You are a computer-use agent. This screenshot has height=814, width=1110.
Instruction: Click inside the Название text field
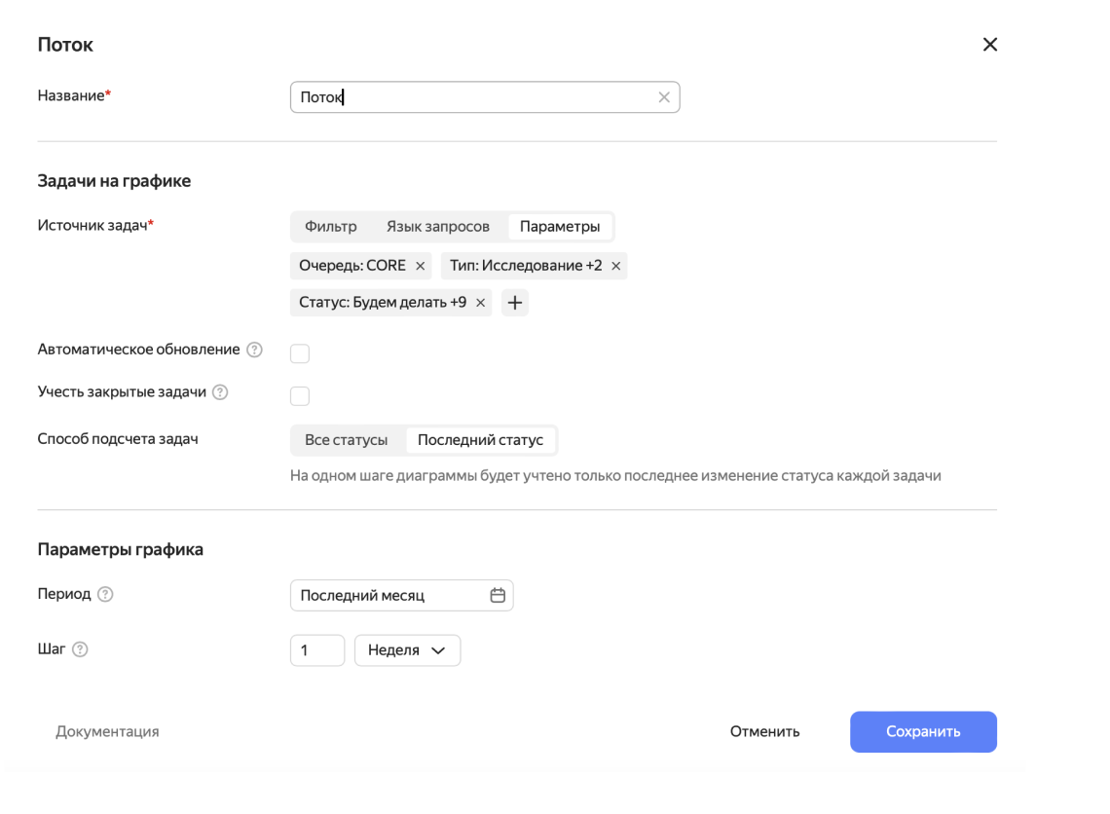[x=438, y=96]
